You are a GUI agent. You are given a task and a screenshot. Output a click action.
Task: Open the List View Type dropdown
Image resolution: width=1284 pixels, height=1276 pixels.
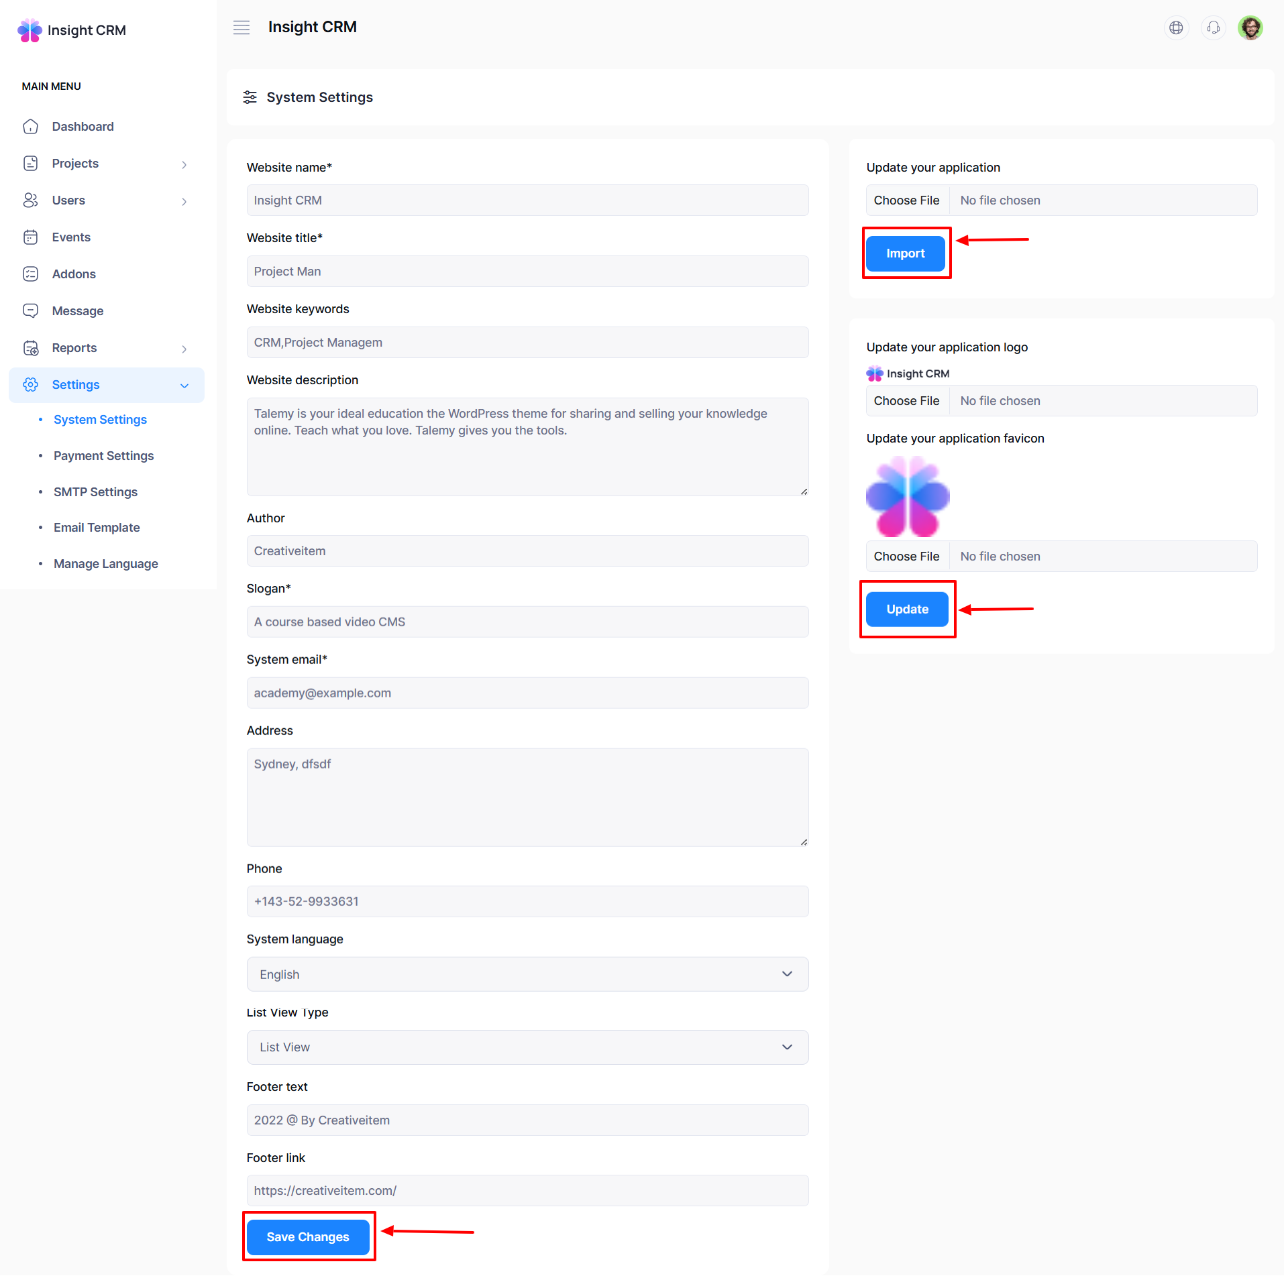[x=527, y=1047]
